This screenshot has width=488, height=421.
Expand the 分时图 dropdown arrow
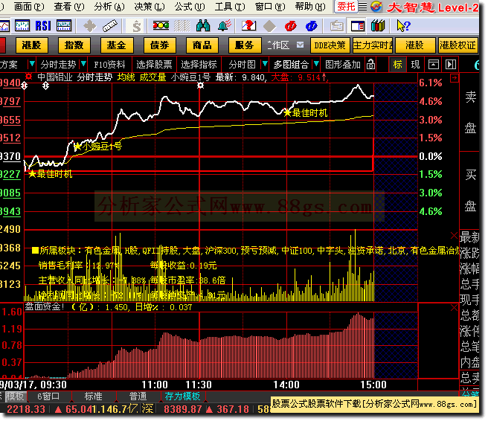(x=265, y=64)
